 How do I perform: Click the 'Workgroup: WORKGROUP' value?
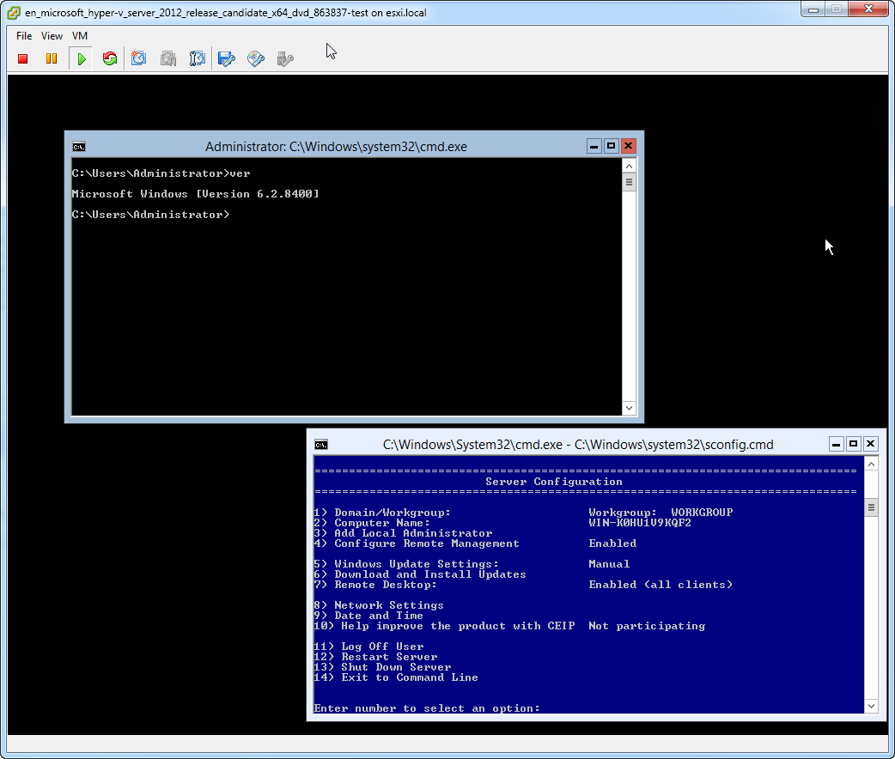661,513
